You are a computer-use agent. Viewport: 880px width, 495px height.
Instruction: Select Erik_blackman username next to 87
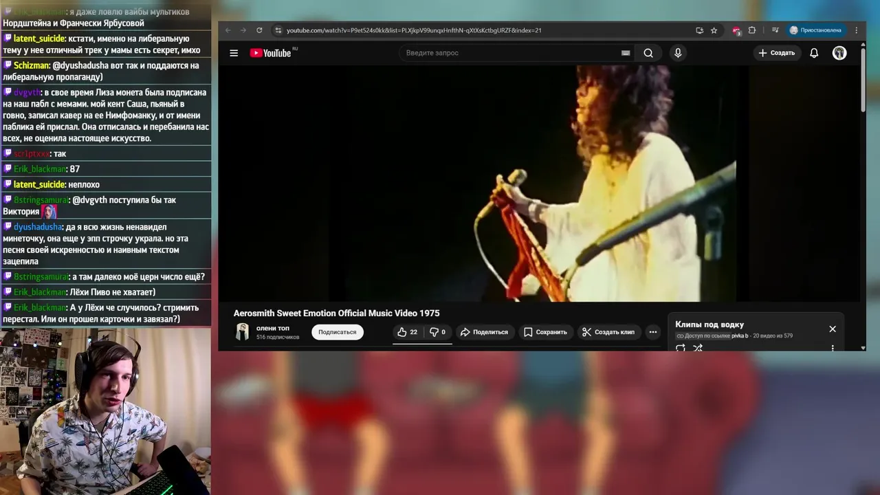point(39,168)
